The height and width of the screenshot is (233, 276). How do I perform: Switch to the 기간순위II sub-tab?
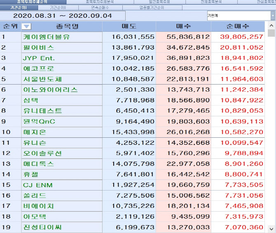(58, 7)
